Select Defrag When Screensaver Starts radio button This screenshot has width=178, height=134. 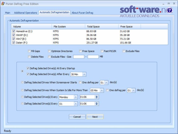[22, 82]
